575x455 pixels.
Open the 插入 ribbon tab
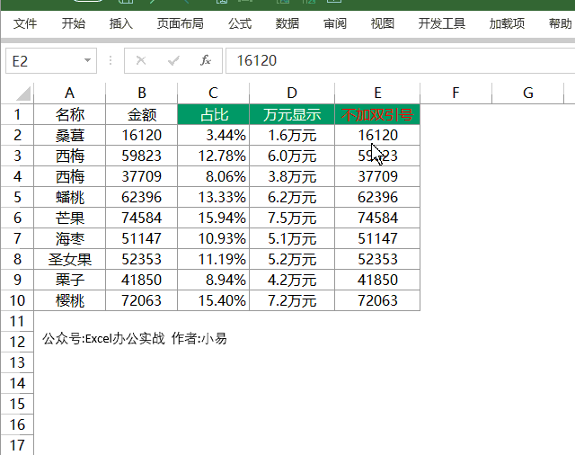tap(120, 24)
